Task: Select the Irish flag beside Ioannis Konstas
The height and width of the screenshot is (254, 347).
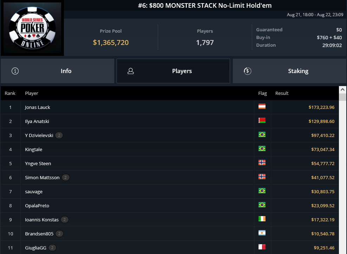Action: [262, 219]
